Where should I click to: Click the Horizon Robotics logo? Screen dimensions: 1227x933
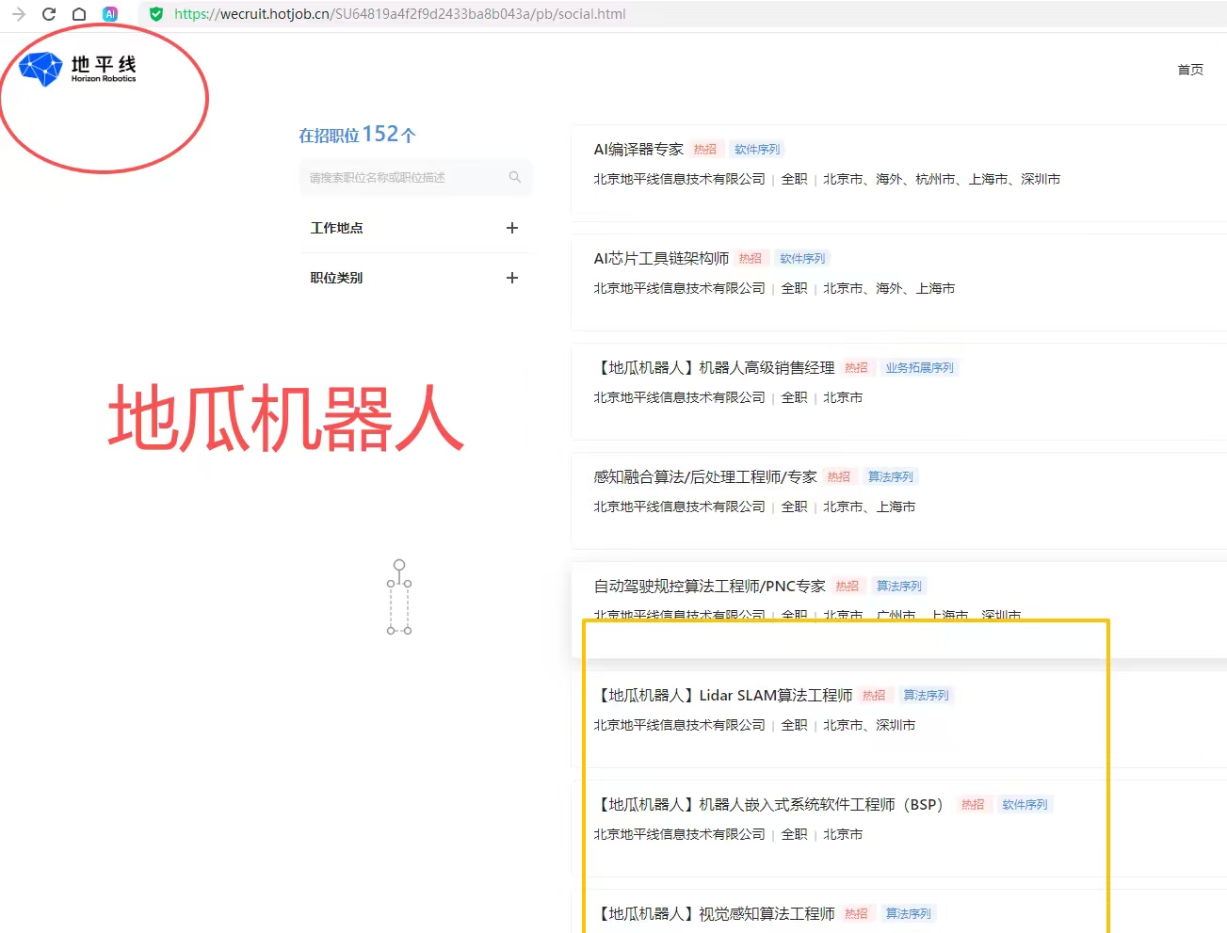point(78,69)
